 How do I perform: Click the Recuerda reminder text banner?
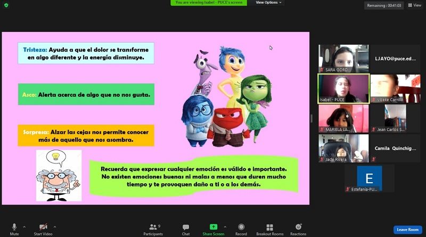point(194,176)
